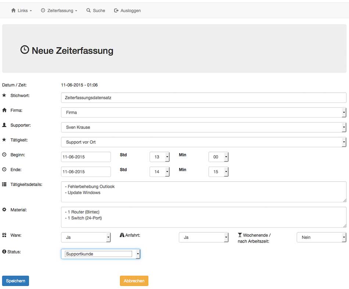Viewport: 349px width, 289px height.
Task: Click the Min label in Beginn row
Action: point(182,155)
